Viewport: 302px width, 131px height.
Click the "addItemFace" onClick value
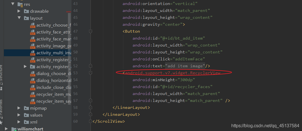click(189, 59)
